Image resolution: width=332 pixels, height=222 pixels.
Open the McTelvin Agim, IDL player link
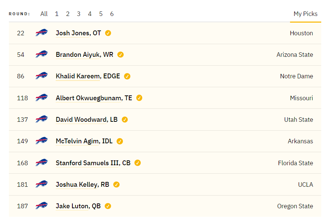(x=84, y=141)
